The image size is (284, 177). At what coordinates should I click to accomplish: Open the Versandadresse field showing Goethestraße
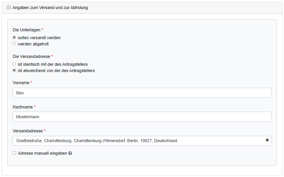(x=137, y=141)
